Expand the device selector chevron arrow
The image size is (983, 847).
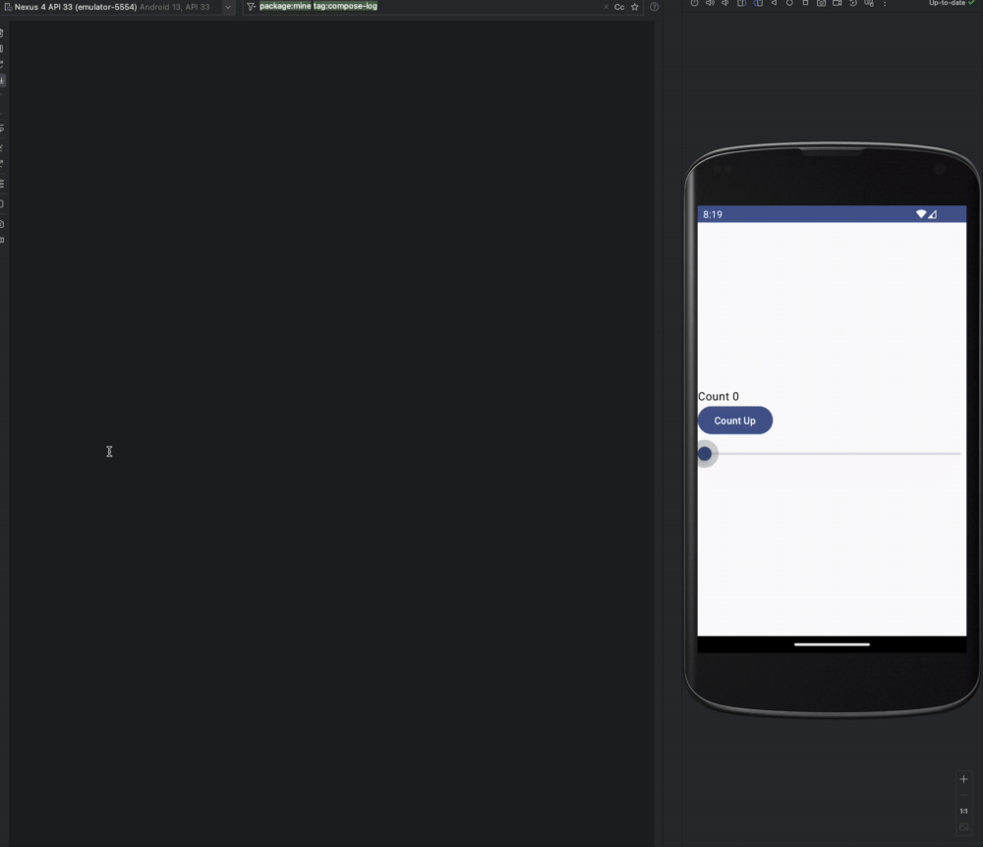pos(228,7)
